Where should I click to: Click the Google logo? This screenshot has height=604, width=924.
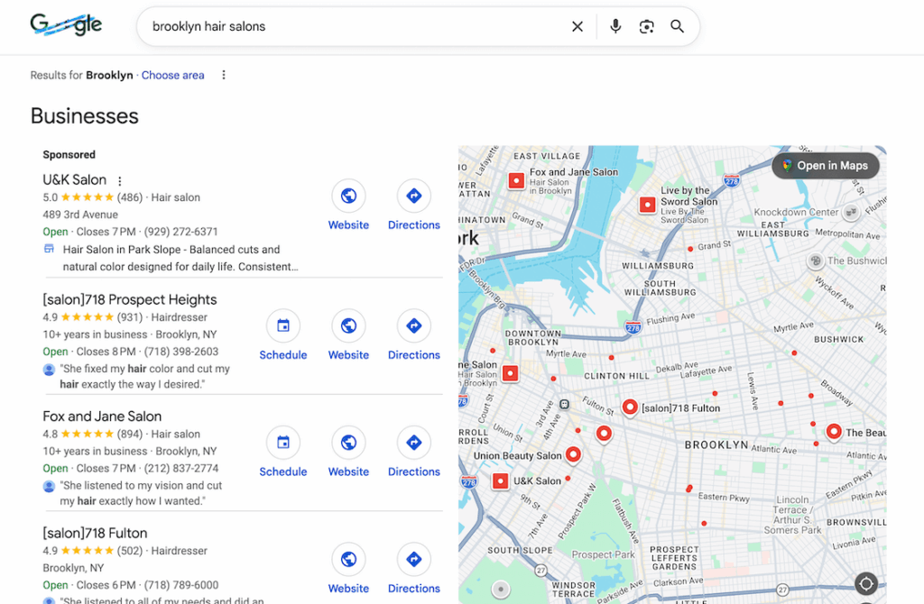[66, 24]
